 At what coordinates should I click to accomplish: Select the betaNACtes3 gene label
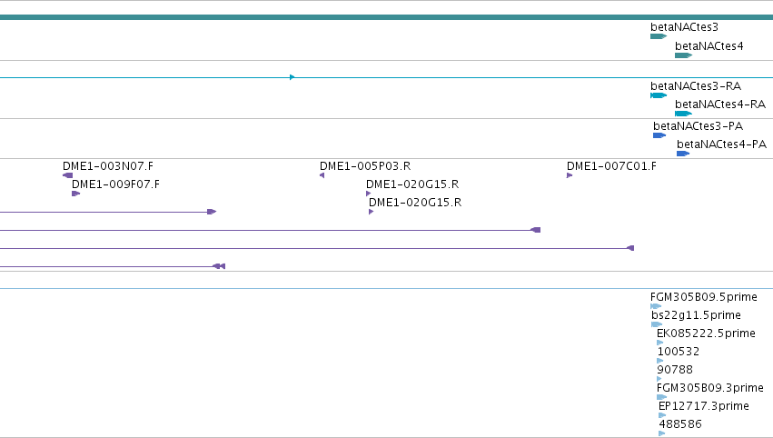(684, 27)
